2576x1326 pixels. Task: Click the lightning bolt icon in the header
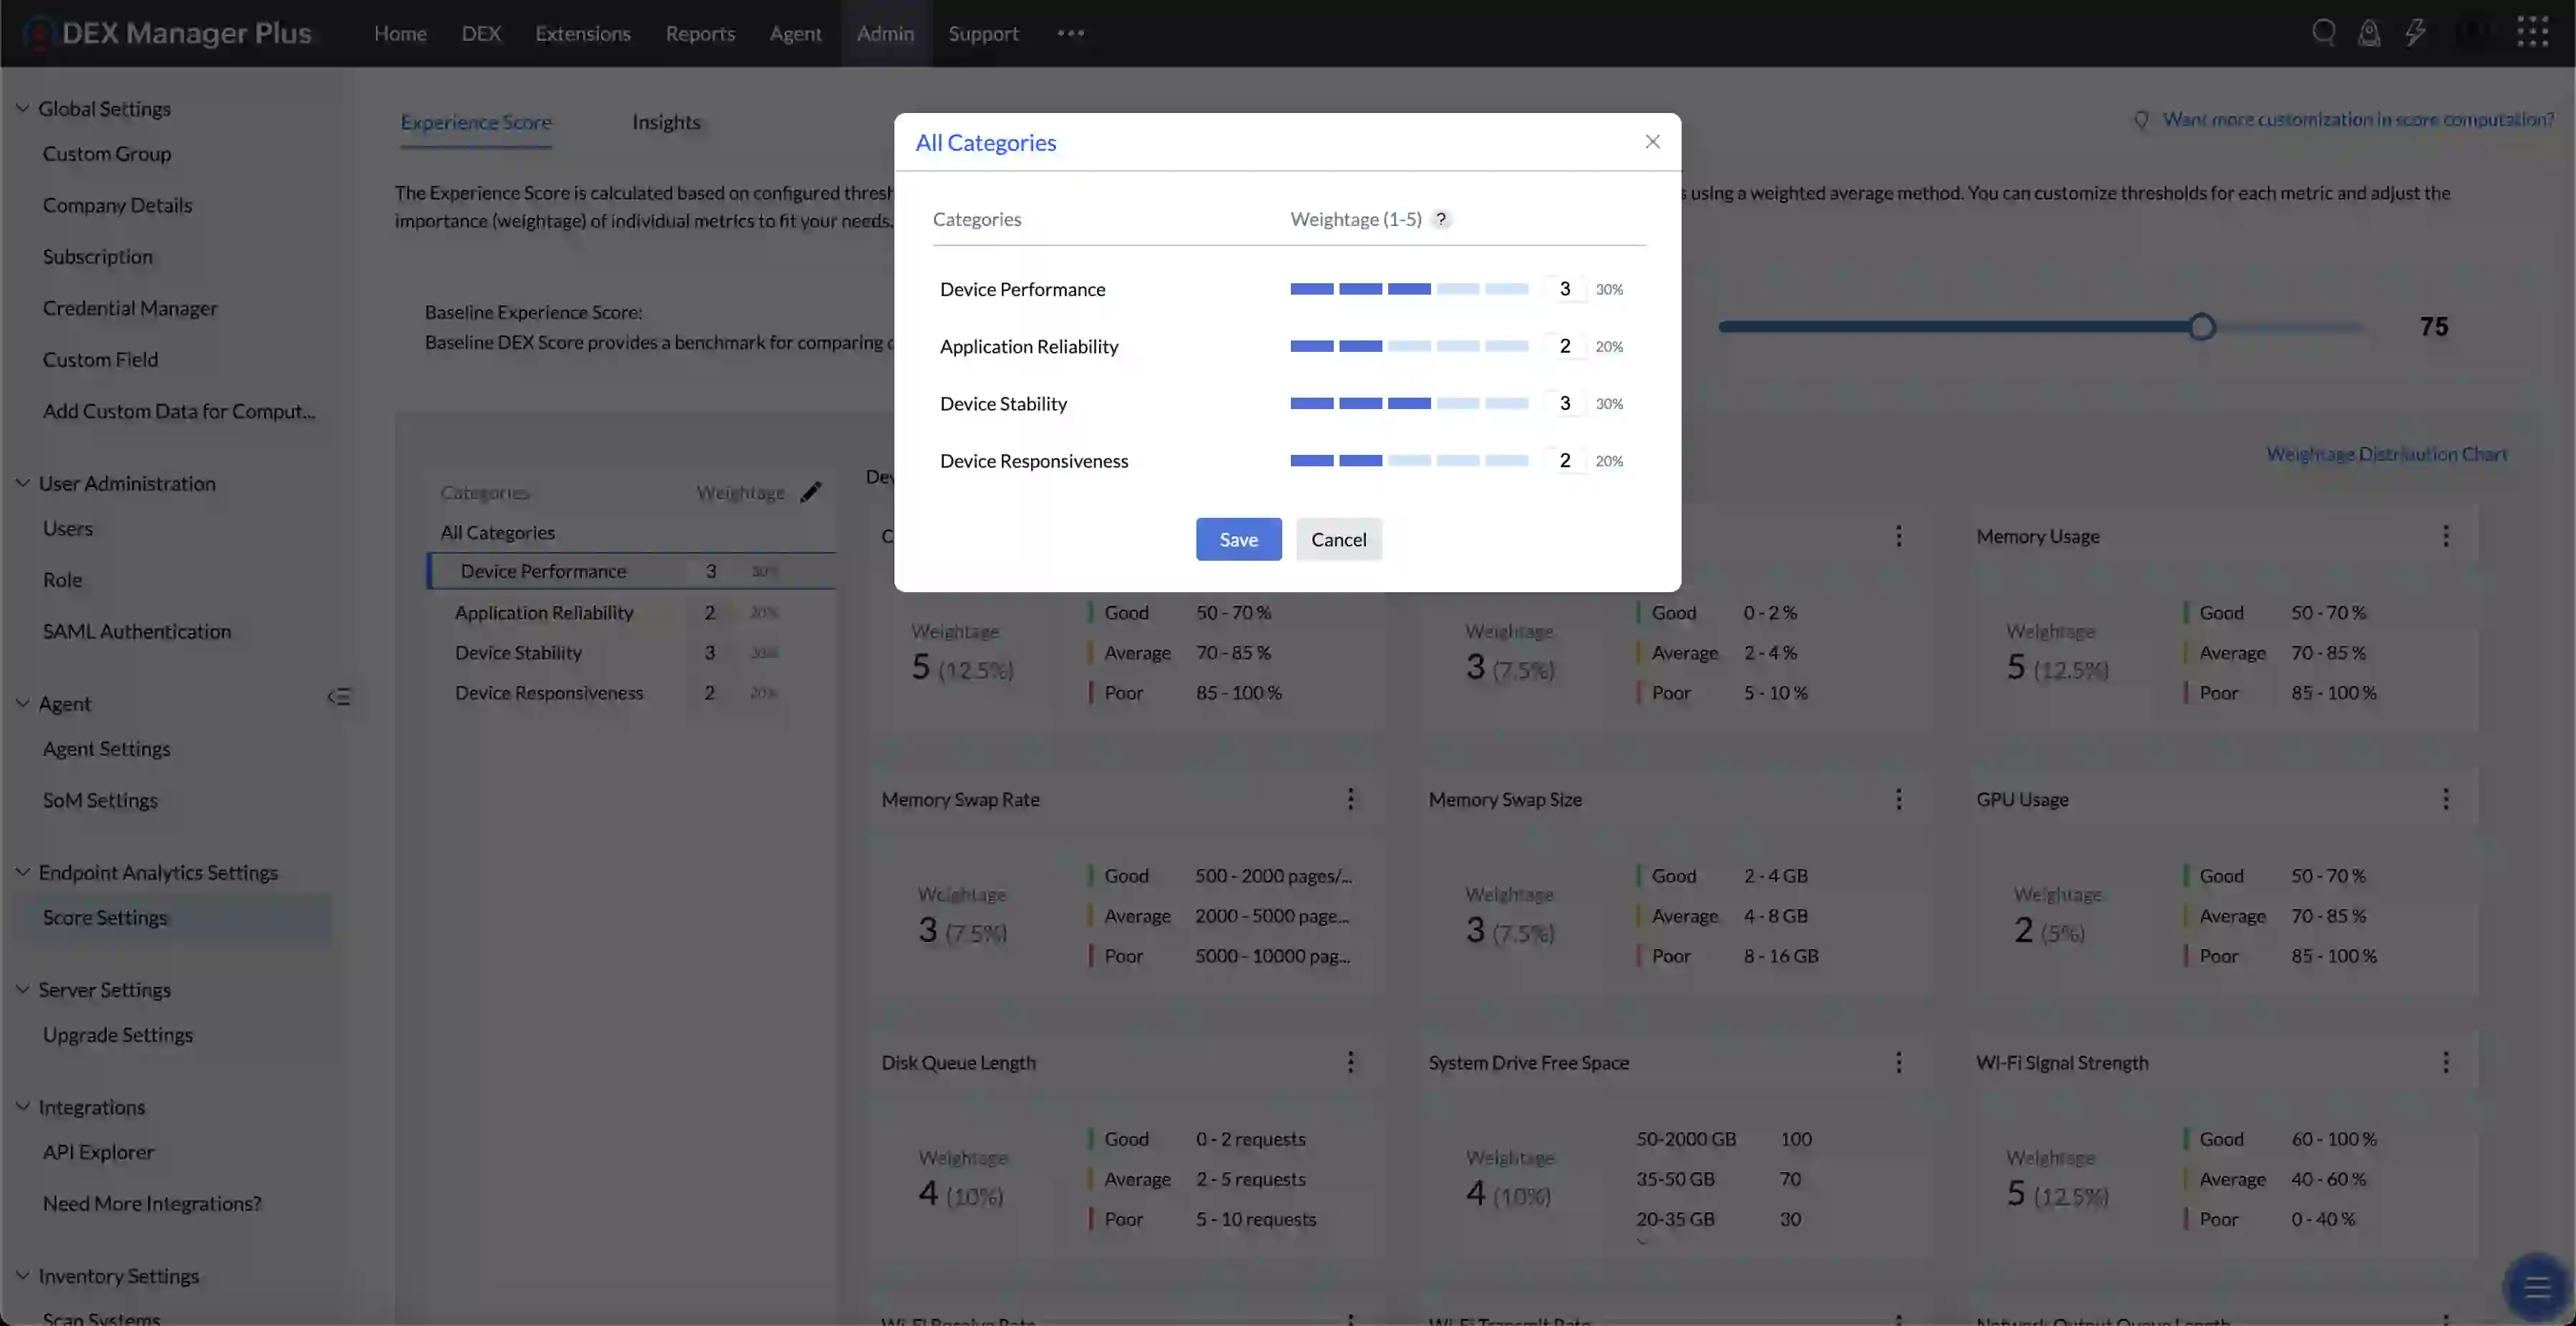[x=2416, y=32]
